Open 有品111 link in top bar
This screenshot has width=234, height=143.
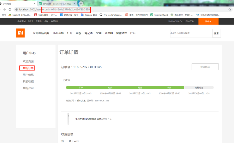(x=54, y=21)
